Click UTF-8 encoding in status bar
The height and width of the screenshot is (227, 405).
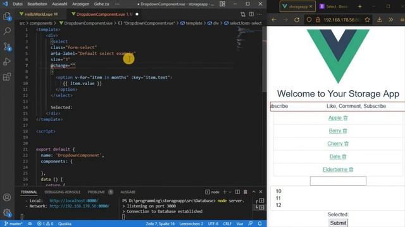coord(213,224)
